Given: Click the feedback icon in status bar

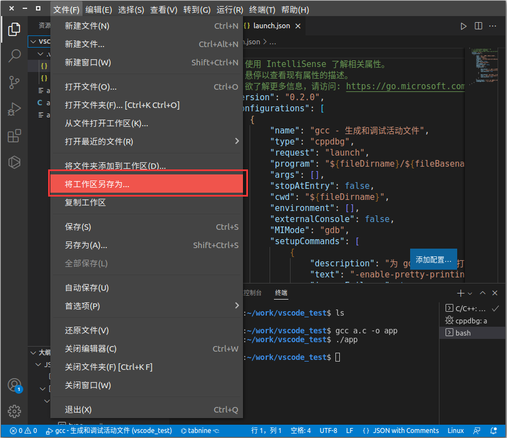Looking at the screenshot, I should pyautogui.click(x=477, y=431).
